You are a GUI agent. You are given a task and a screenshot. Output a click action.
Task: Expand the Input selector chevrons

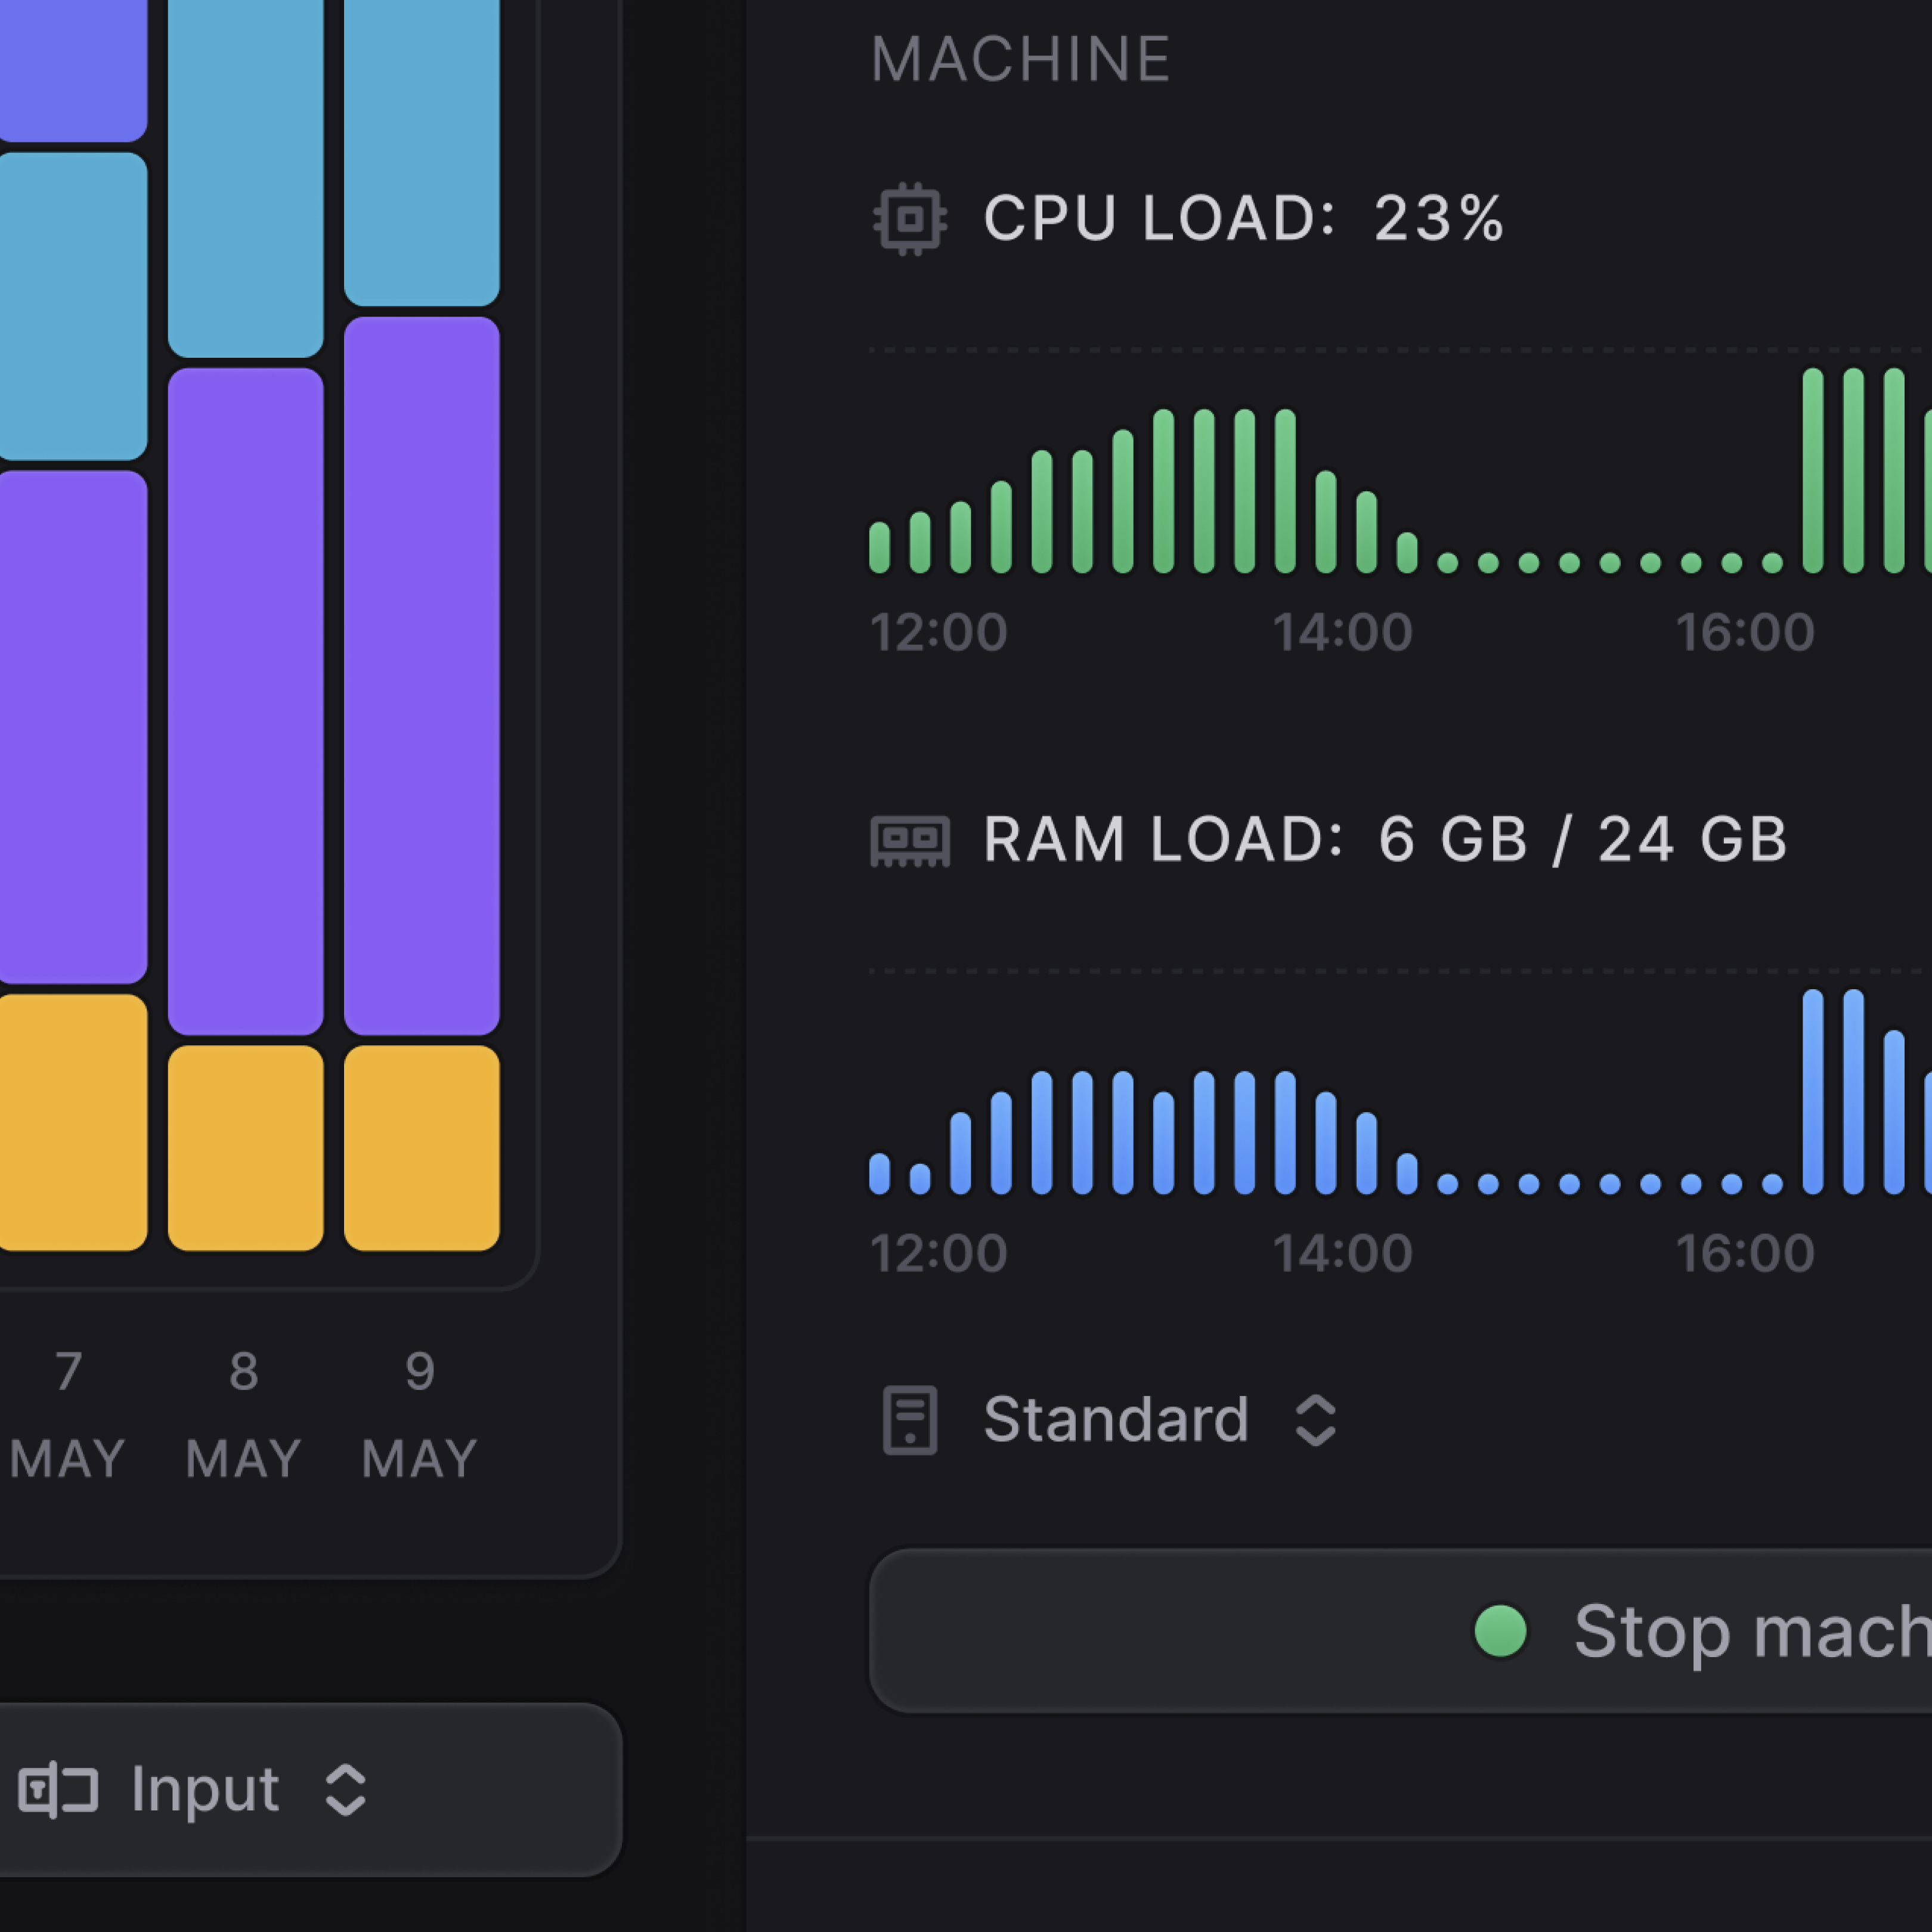click(345, 1789)
